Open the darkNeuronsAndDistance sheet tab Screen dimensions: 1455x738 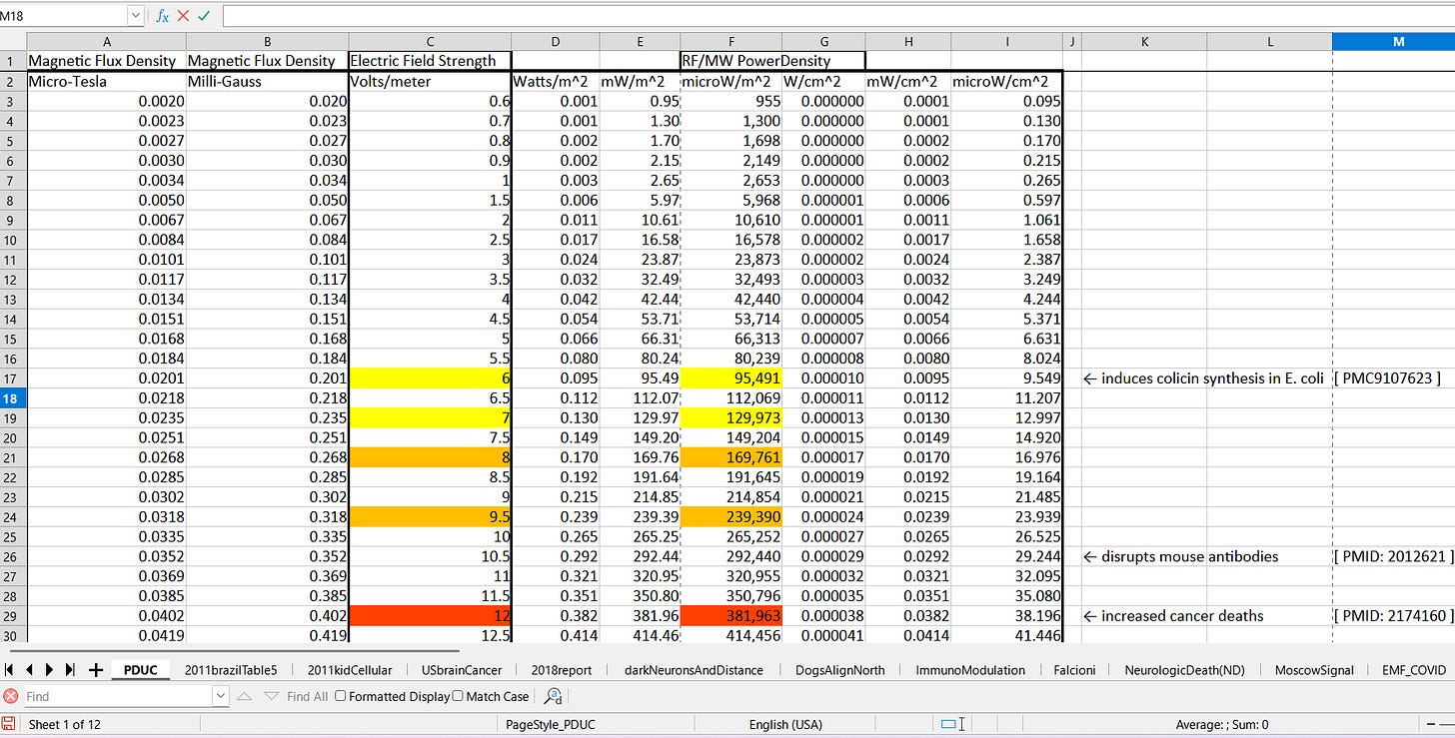(694, 670)
